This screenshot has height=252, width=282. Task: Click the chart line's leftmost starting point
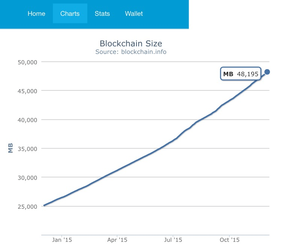[x=44, y=205]
